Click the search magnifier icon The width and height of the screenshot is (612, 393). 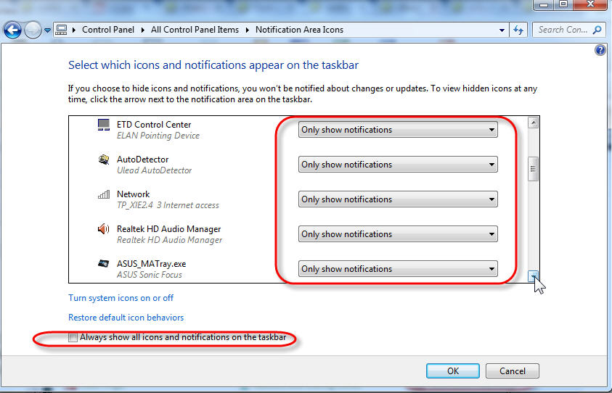[597, 30]
